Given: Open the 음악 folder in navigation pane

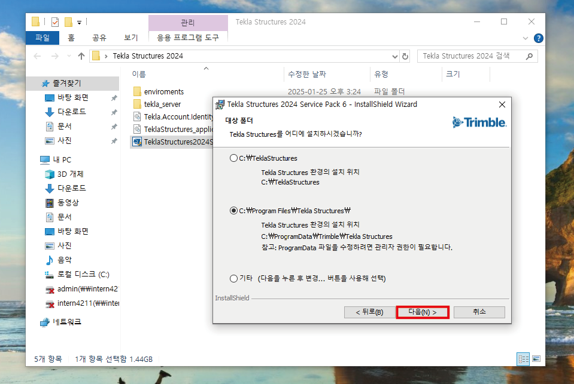Looking at the screenshot, I should click(65, 260).
